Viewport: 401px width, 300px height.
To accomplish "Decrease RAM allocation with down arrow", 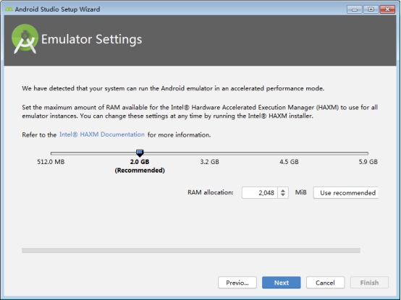I will [x=283, y=195].
